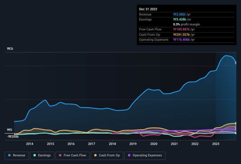Click the -₩200b y-axis label
Screen dimensions: 241x164
[13, 136]
